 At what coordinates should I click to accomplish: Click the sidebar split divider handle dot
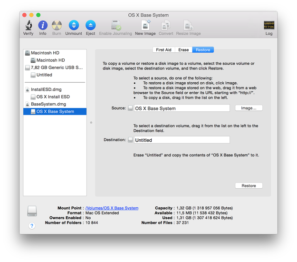pyautogui.click(x=91, y=123)
